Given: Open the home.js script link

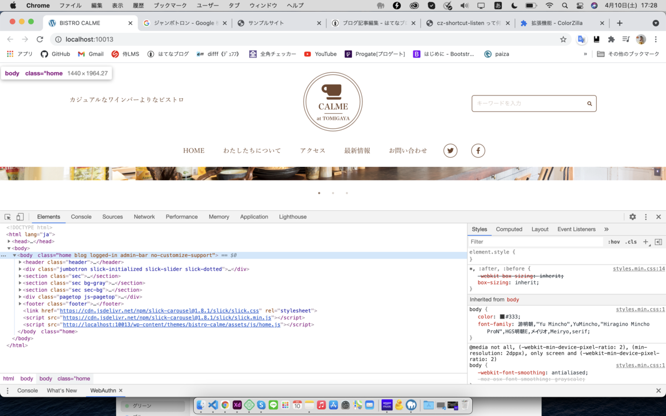Looking at the screenshot, I should point(171,324).
